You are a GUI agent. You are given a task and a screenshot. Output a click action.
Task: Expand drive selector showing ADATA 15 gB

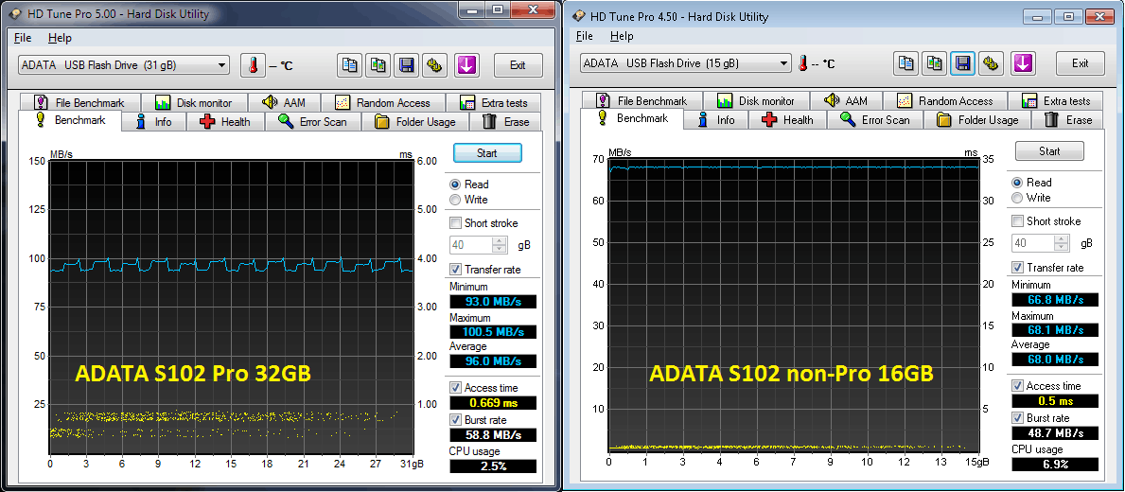click(685, 63)
